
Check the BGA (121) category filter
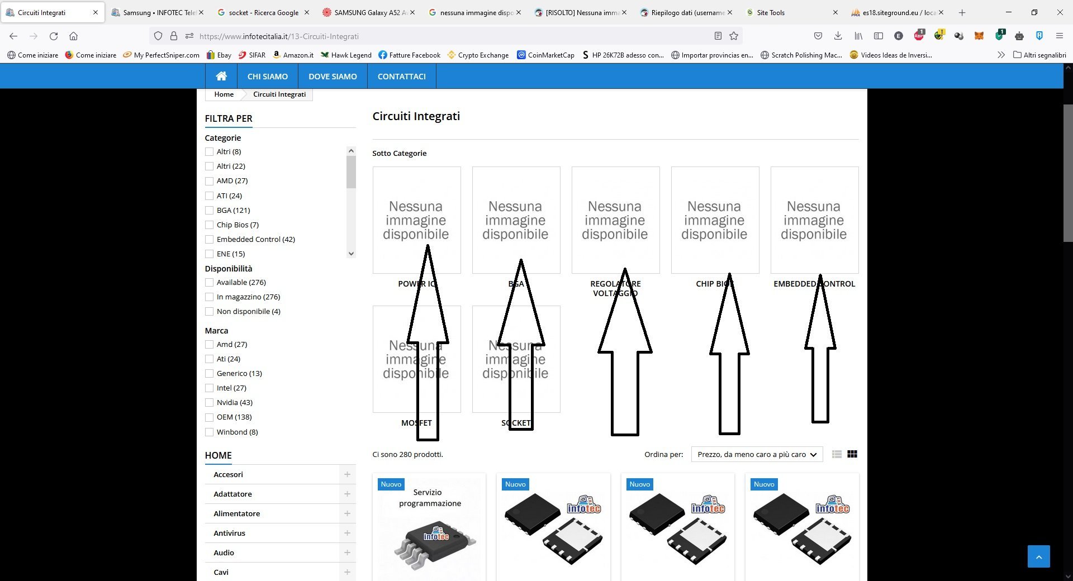[210, 210]
